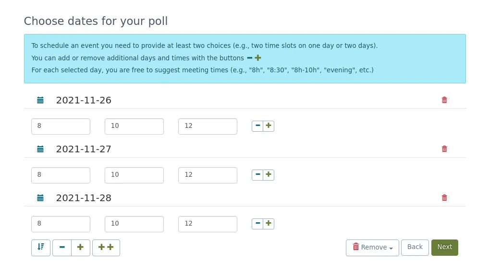The height and width of the screenshot is (262, 489).
Task: Add multiple days with double-plus button
Action: point(106,248)
